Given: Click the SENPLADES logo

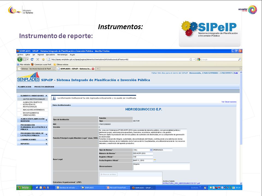Looking at the screenshot, I should tap(28, 77).
